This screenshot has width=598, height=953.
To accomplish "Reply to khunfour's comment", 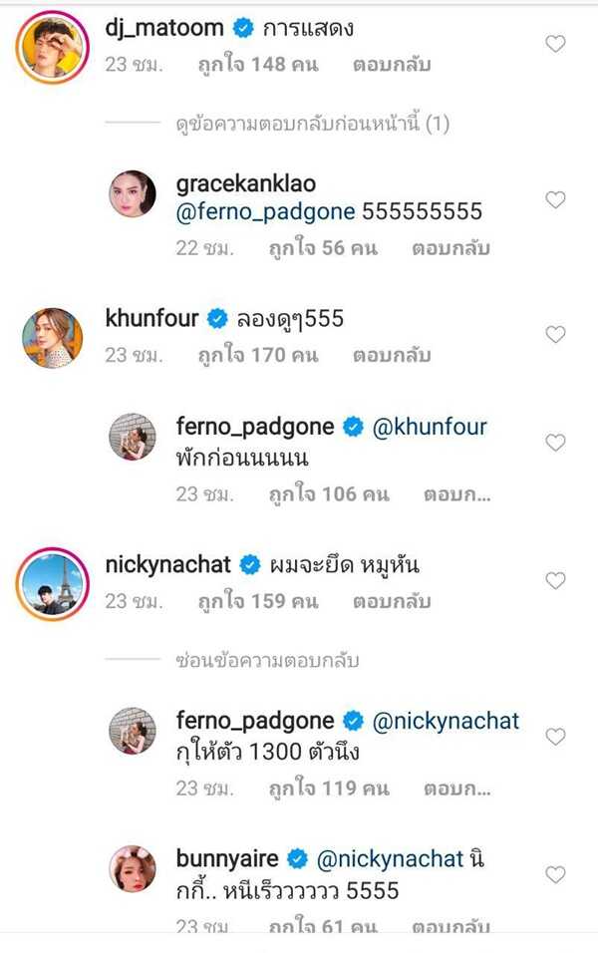I will tap(391, 354).
